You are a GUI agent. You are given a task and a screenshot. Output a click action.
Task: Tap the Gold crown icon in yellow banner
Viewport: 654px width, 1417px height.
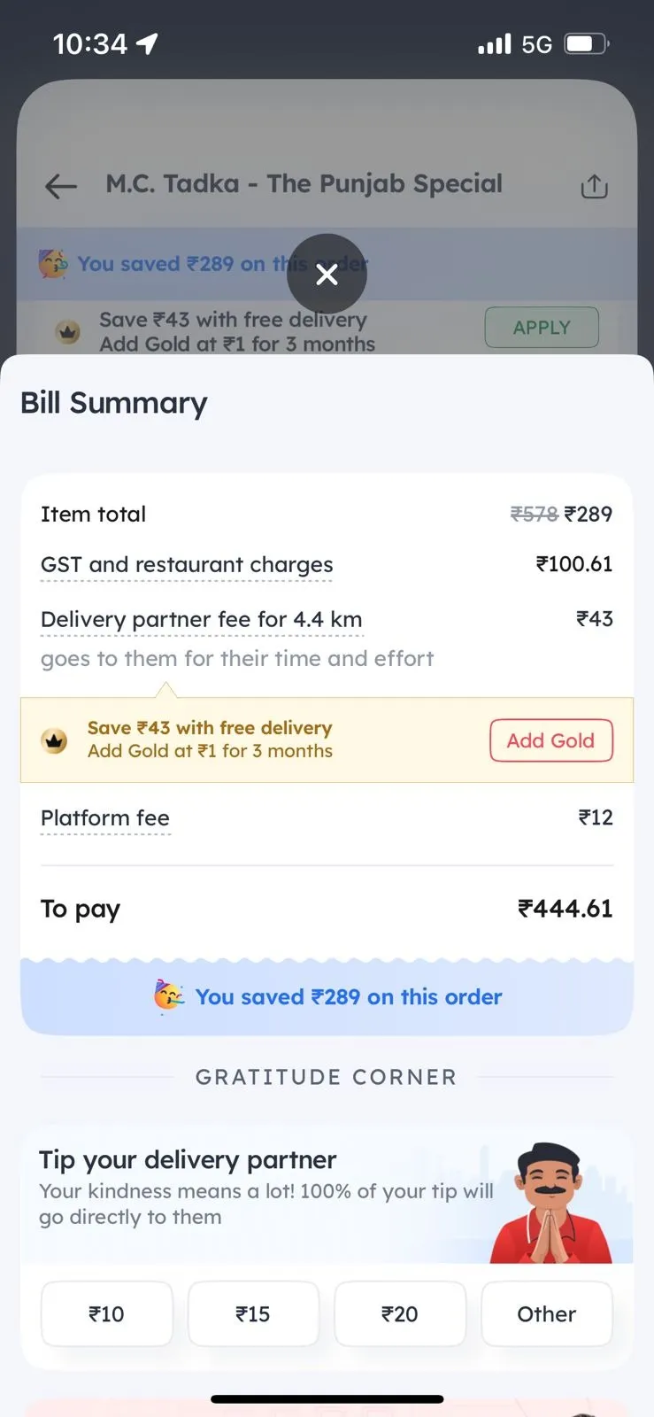click(x=55, y=740)
